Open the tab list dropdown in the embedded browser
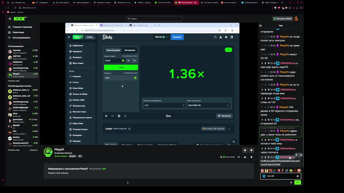 (x=68, y=25)
